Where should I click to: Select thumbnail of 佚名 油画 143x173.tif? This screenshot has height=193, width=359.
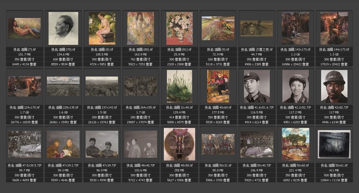295,28
